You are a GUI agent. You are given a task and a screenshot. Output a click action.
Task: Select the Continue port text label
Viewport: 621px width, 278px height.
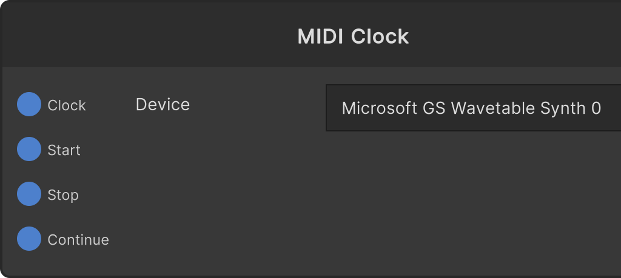pos(78,240)
